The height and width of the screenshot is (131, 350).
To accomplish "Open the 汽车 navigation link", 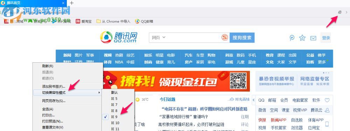I will pos(189,55).
